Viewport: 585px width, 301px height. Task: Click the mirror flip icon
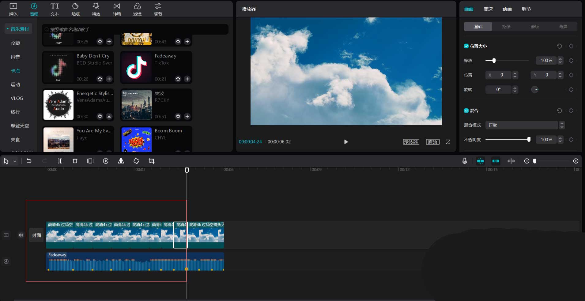[x=121, y=161]
